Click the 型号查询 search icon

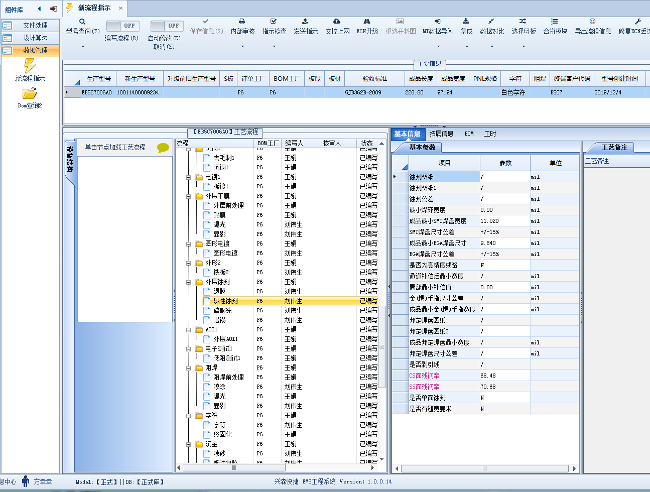coord(82,22)
